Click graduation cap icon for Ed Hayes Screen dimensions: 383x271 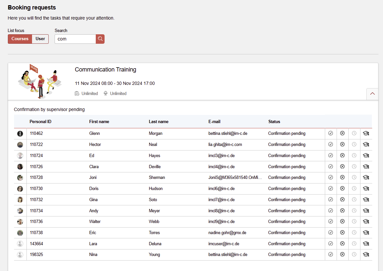coord(366,155)
